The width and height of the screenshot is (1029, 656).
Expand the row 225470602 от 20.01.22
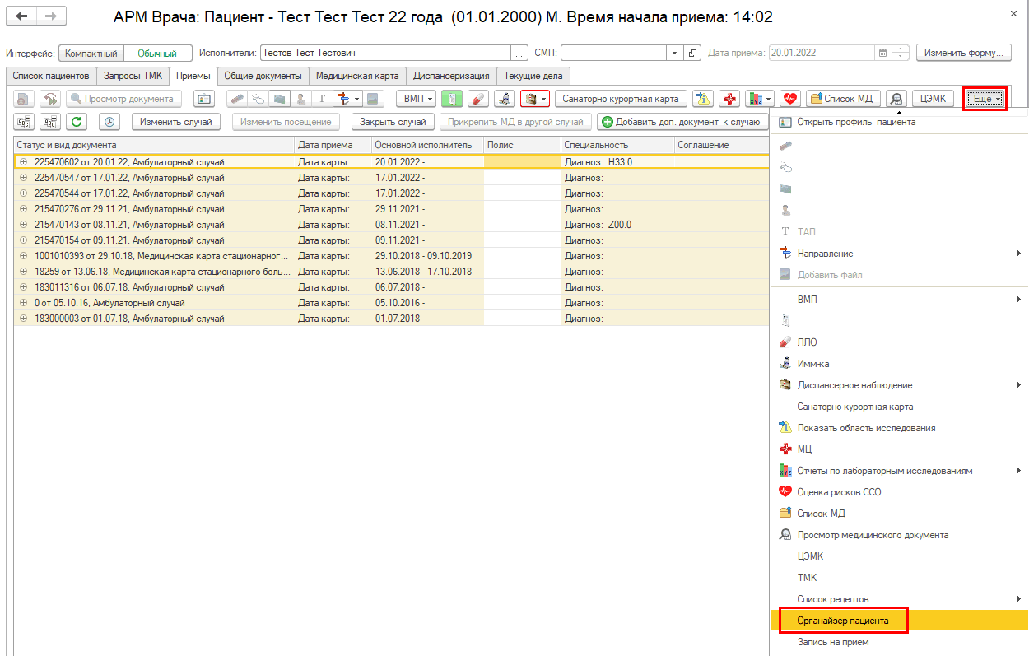pyautogui.click(x=23, y=162)
